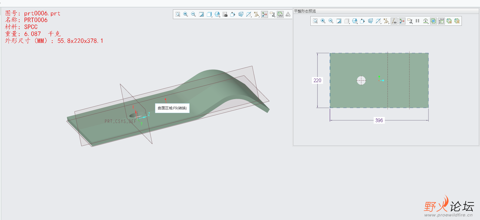Click last flat pattern icon in preview

457,21
